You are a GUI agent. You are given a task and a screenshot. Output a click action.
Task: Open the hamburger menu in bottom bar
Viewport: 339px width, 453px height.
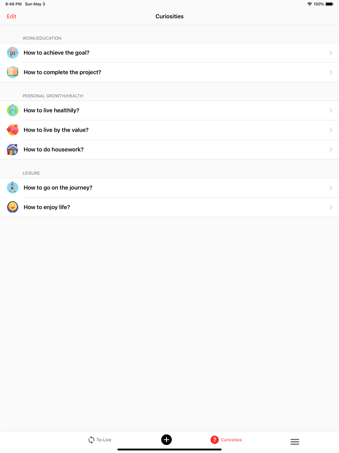tap(295, 441)
